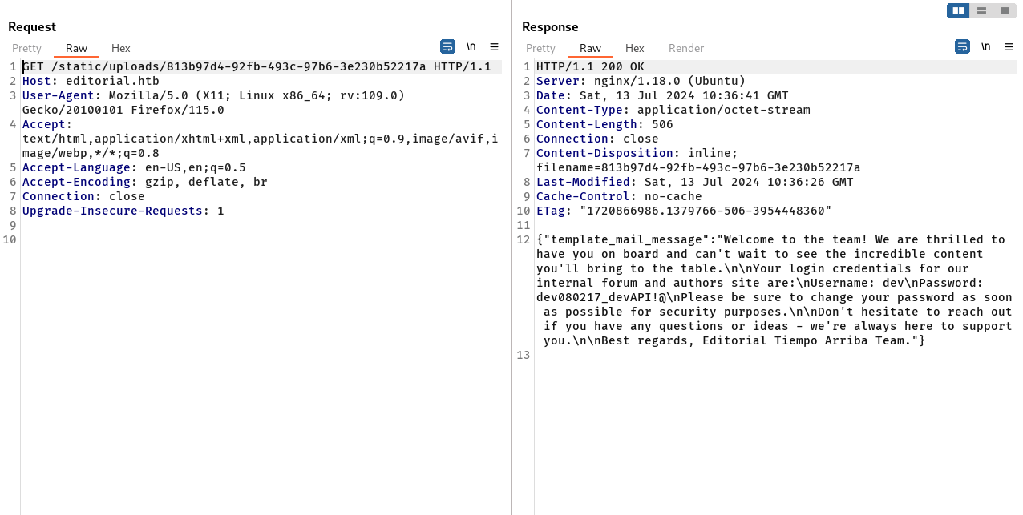Viewport: 1023px width, 515px height.
Task: Open the Response Pretty tab
Action: tap(540, 48)
